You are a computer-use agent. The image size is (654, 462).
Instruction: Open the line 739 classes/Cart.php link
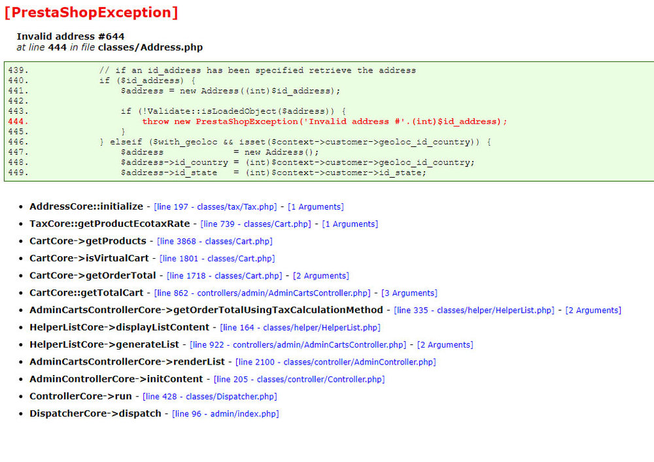coord(256,224)
